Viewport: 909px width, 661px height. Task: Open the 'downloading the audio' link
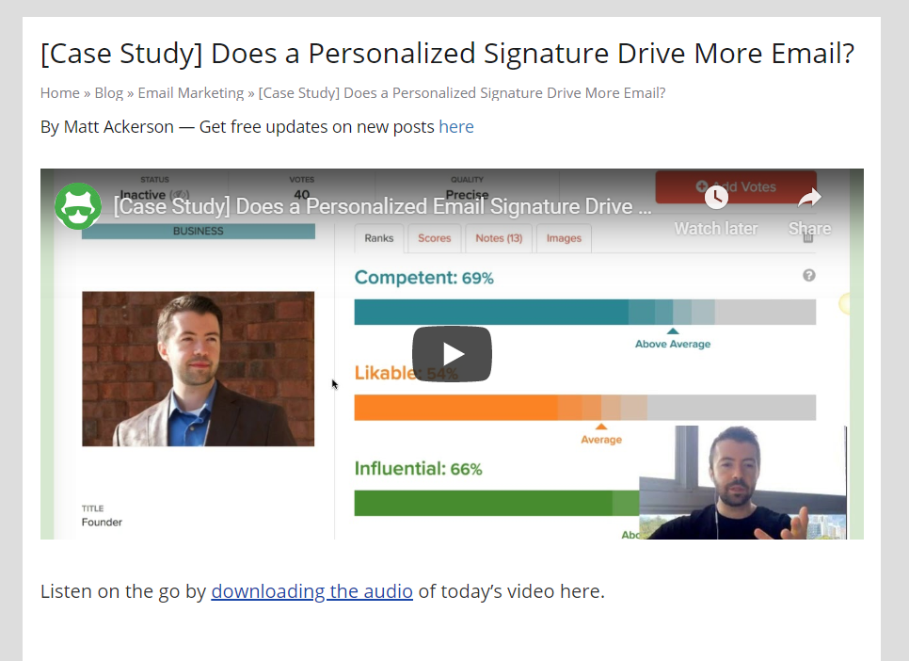click(x=311, y=591)
